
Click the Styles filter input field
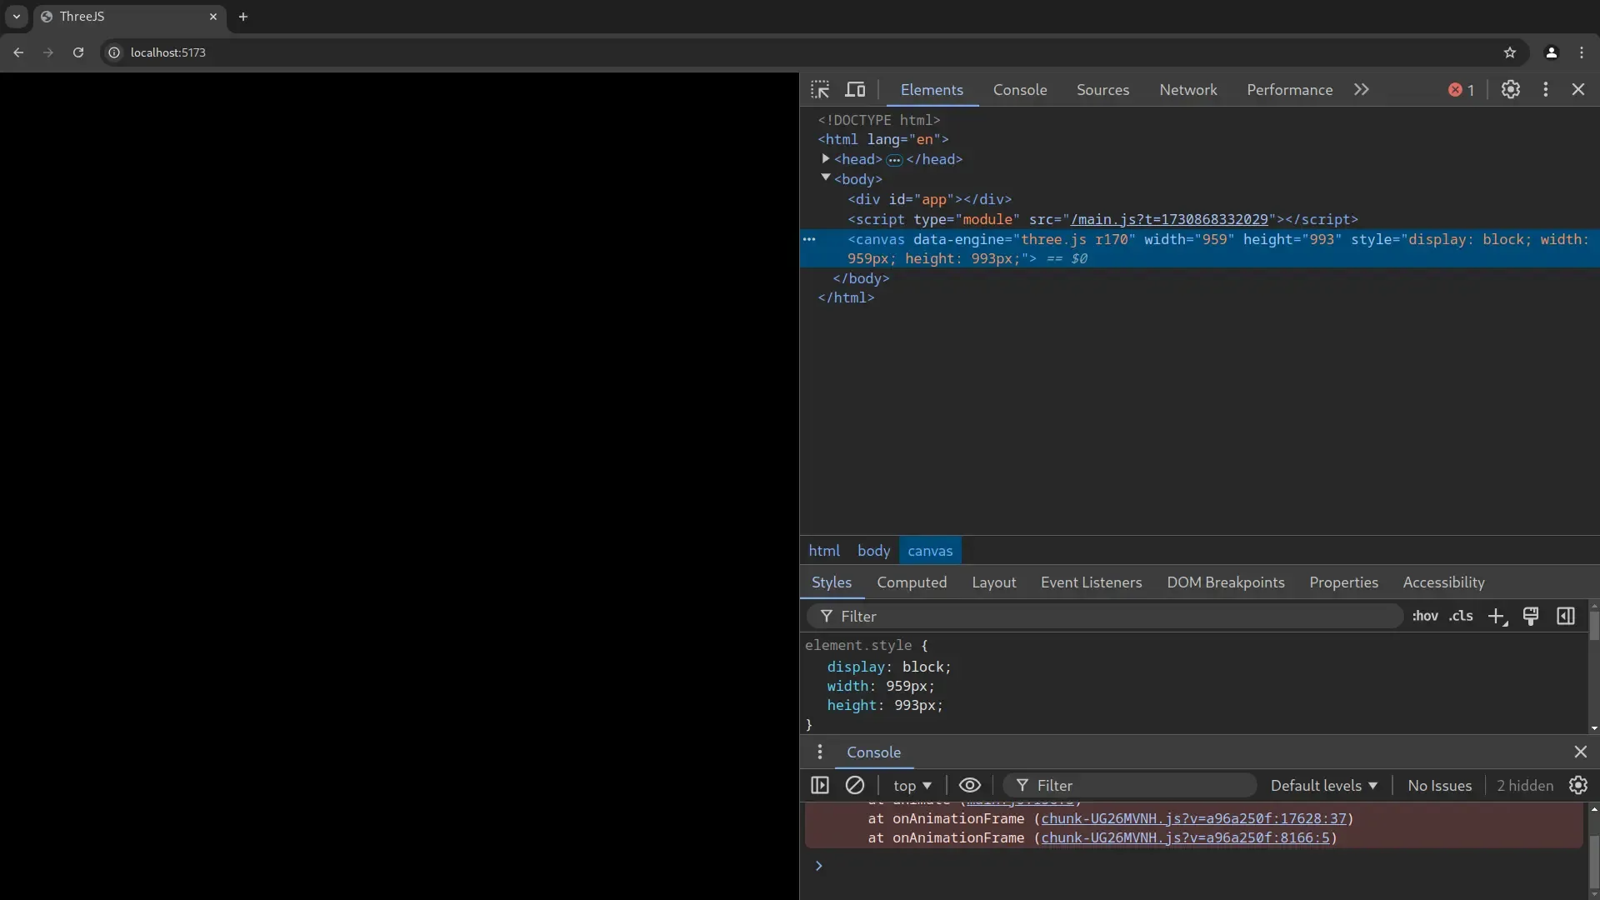(x=1108, y=617)
